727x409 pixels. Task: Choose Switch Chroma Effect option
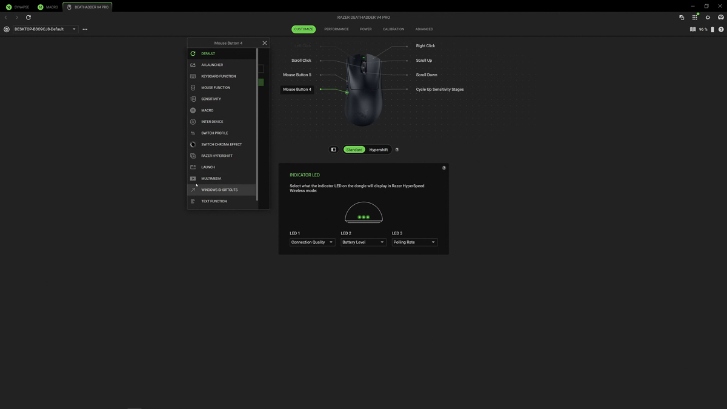(x=222, y=144)
